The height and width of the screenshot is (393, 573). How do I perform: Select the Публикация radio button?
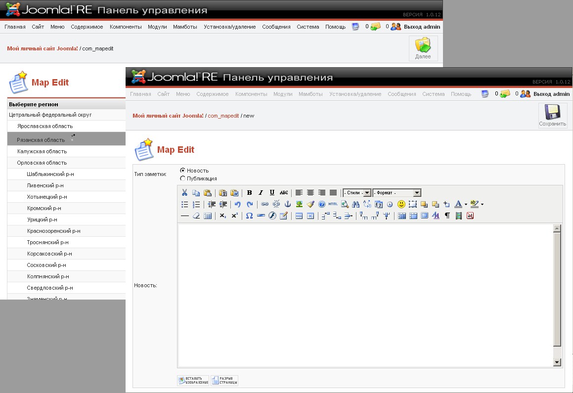coord(183,178)
